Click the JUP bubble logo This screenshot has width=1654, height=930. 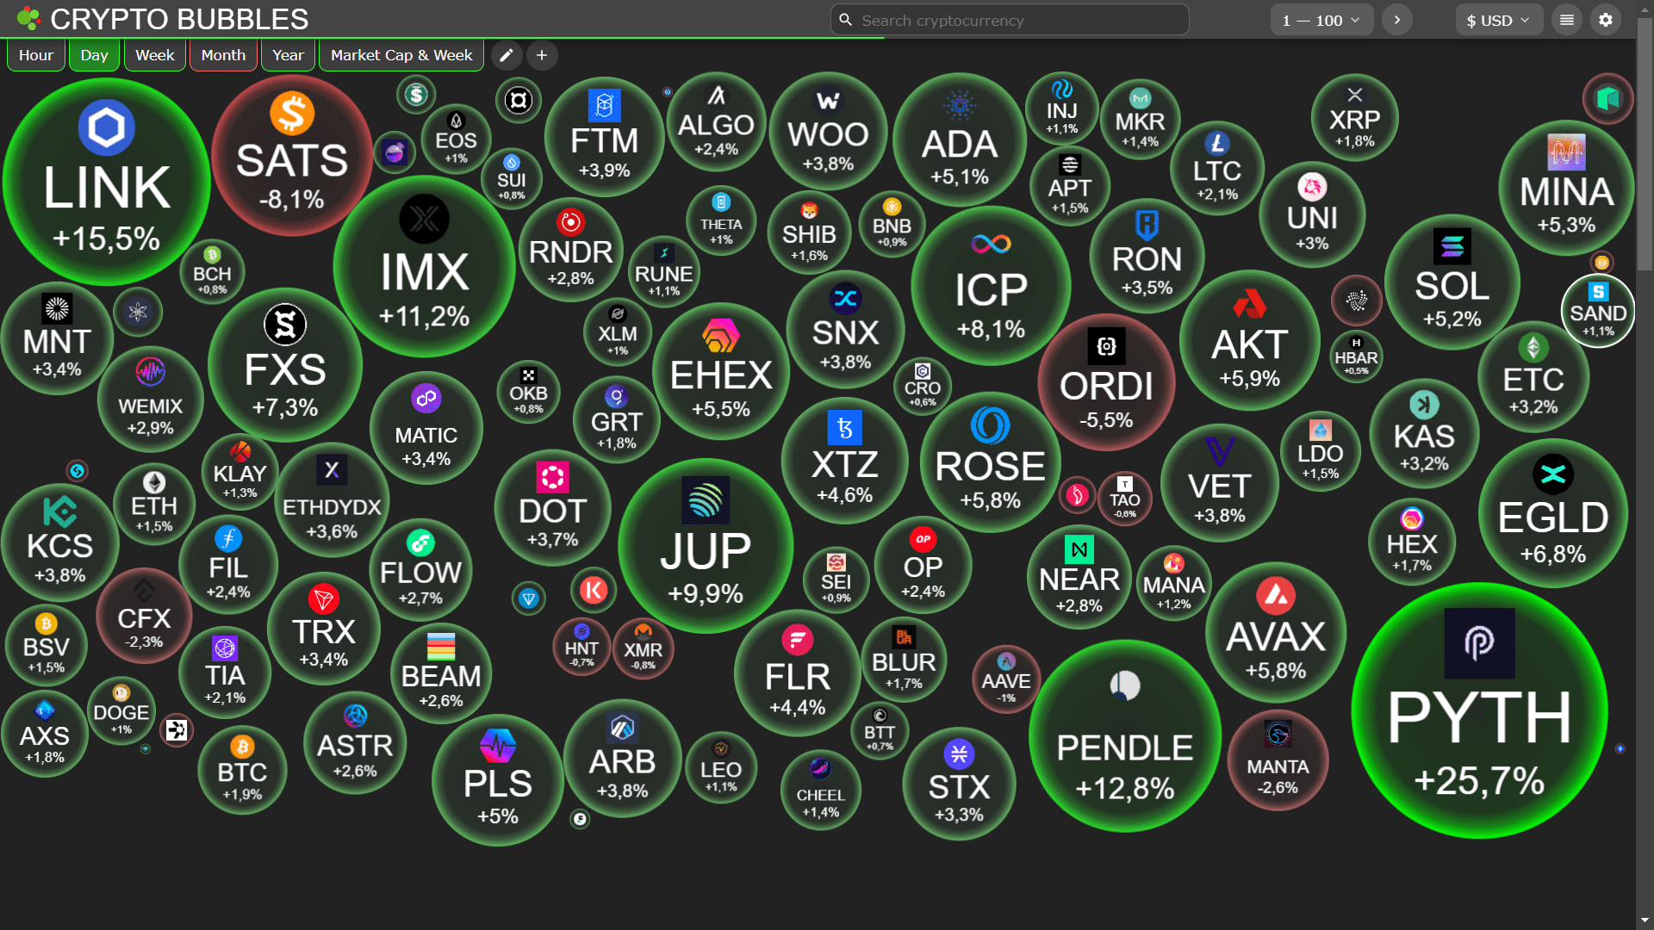706,500
